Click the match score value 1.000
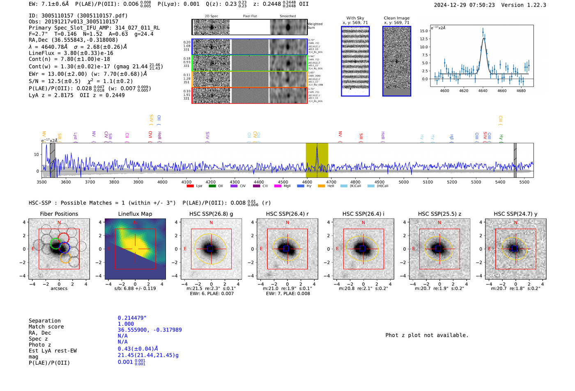The width and height of the screenshot is (575, 391). click(126, 324)
